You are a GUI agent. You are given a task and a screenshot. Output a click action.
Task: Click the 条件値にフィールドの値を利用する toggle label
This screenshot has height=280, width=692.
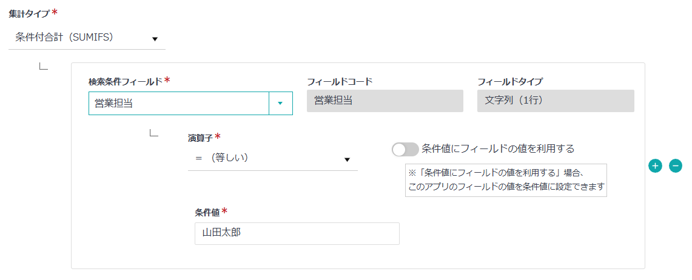498,148
